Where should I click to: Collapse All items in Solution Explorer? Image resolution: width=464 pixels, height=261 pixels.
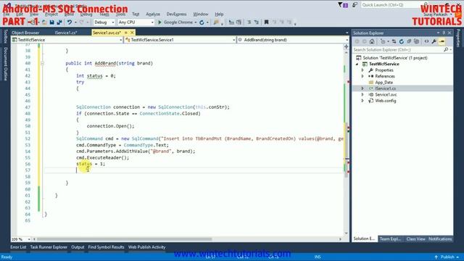click(x=409, y=41)
